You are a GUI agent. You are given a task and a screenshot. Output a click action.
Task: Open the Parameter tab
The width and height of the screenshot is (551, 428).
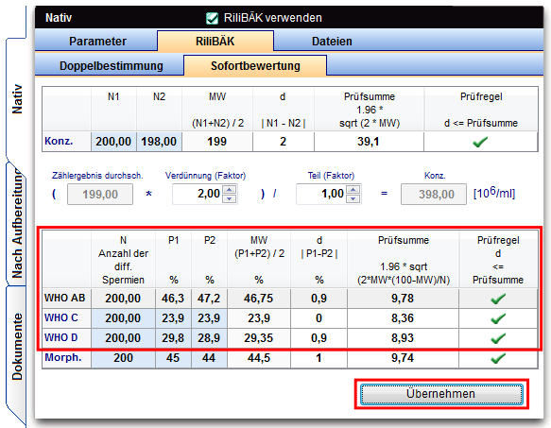pyautogui.click(x=97, y=42)
